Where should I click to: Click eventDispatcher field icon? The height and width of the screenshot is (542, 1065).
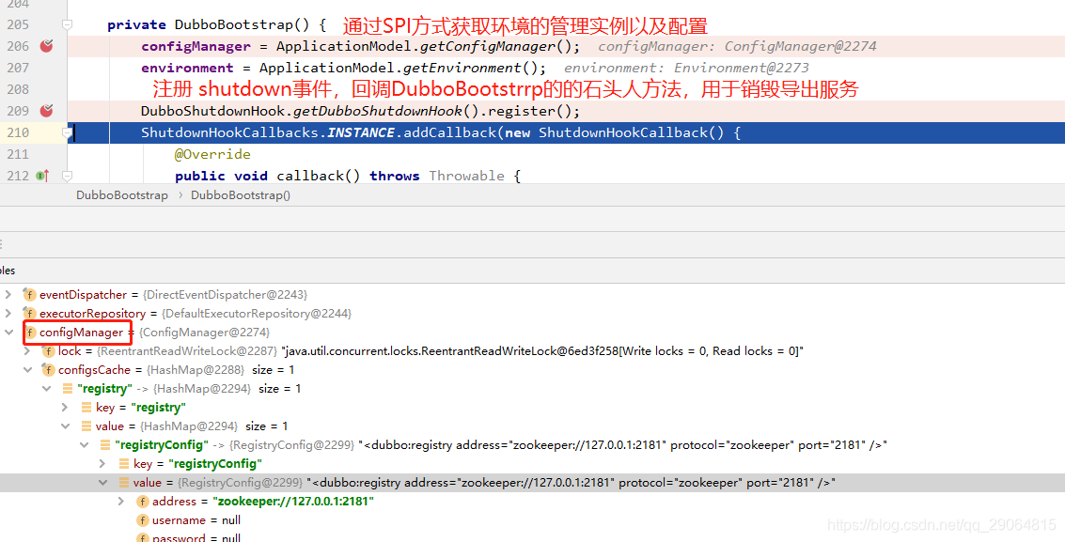pos(29,295)
